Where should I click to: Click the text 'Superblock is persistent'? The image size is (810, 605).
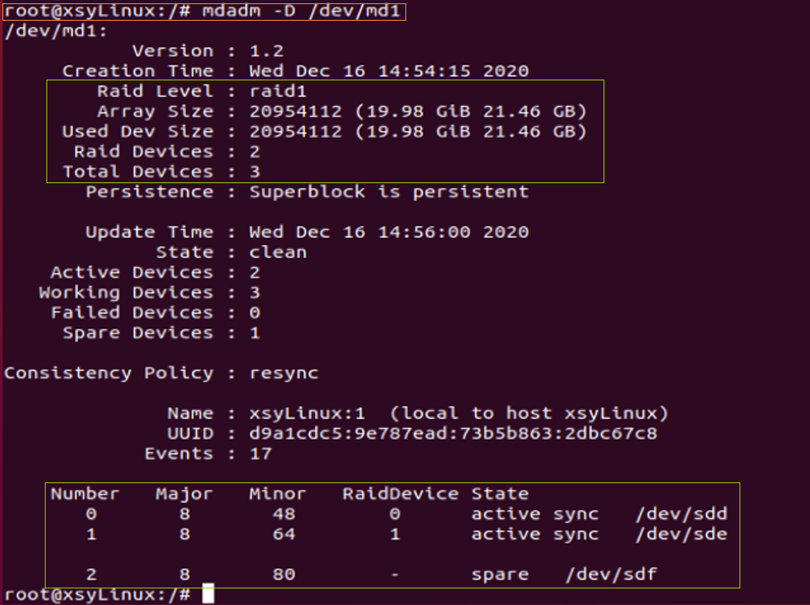coord(389,192)
